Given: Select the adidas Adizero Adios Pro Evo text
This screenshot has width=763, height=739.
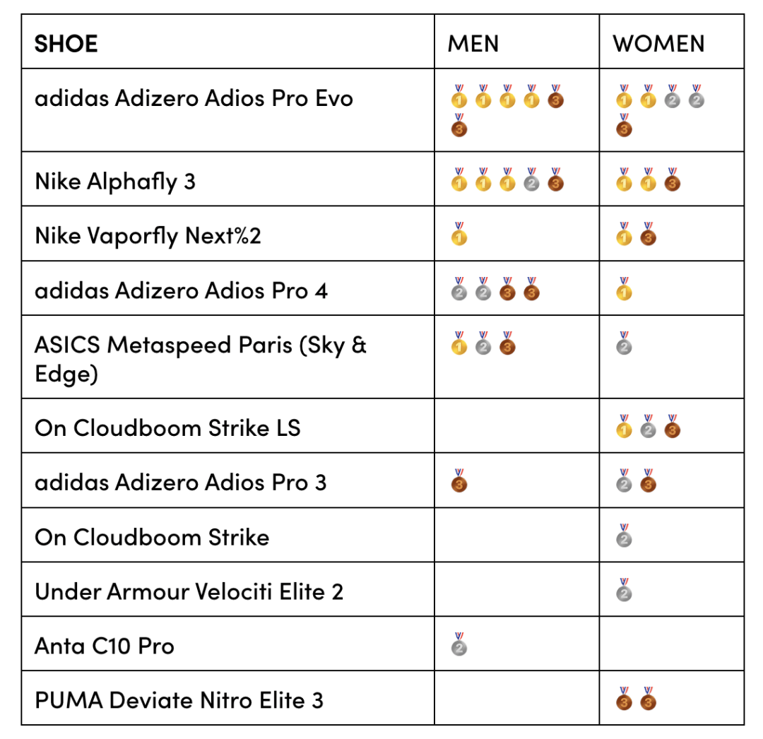Looking at the screenshot, I should click(x=194, y=97).
